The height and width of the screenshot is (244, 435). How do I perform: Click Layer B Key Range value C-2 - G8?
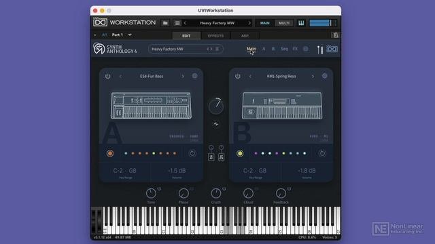255,171
